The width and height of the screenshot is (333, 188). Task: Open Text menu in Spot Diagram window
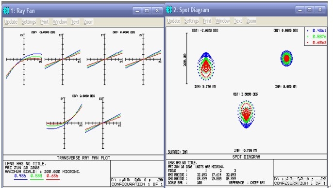click(x=238, y=21)
